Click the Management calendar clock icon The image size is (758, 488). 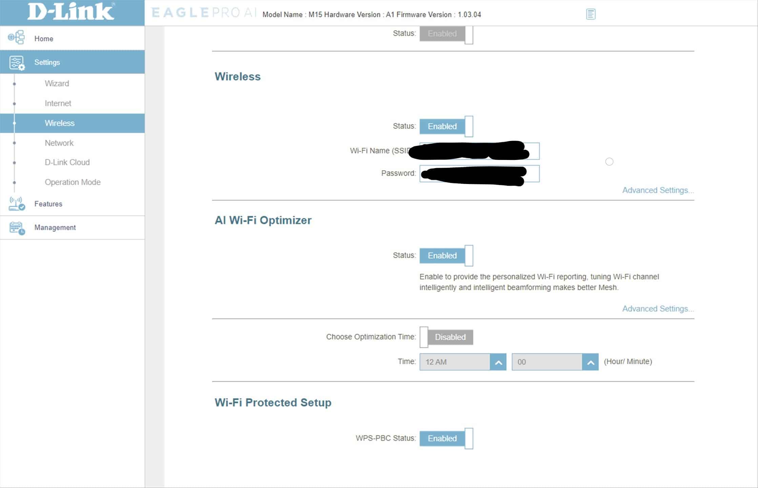pyautogui.click(x=17, y=228)
